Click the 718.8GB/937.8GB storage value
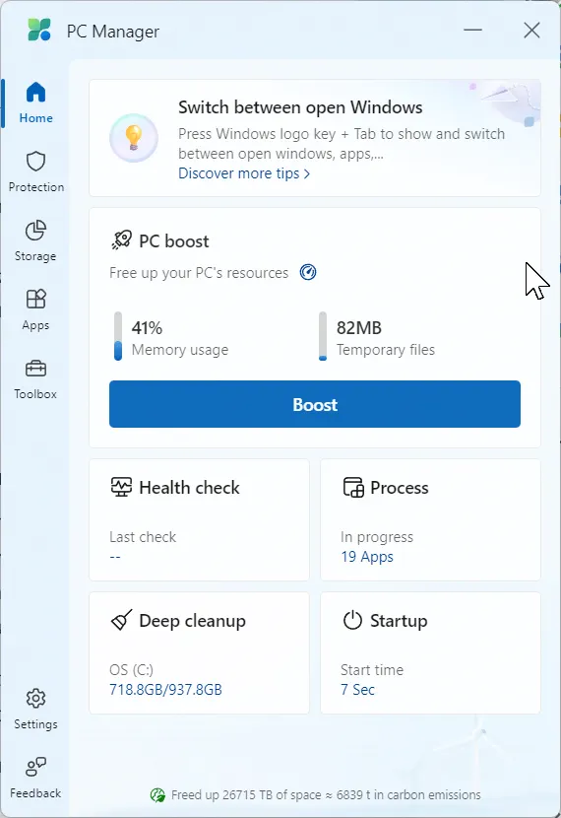This screenshot has height=818, width=561. pyautogui.click(x=165, y=690)
